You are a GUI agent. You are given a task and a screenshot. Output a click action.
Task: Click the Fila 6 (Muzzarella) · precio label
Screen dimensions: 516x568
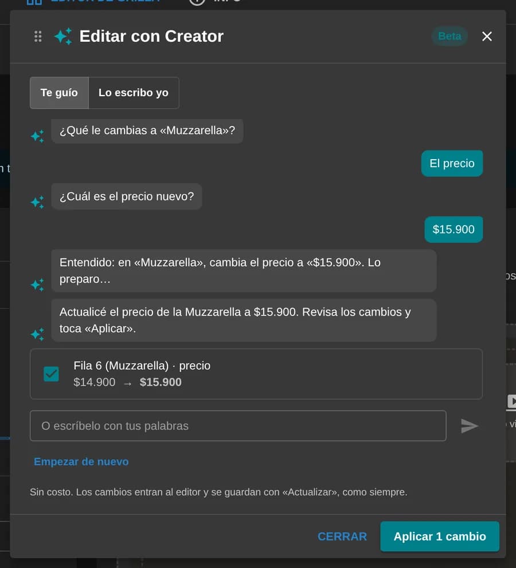[142, 366]
